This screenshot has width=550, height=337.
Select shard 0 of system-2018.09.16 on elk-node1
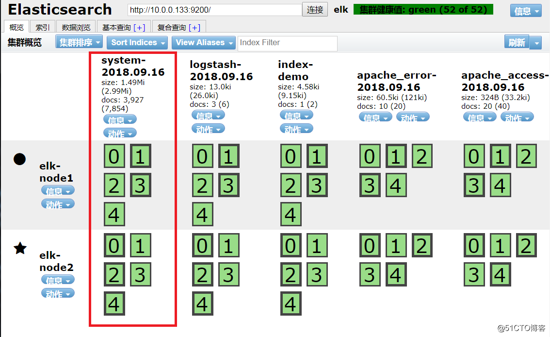(x=114, y=156)
